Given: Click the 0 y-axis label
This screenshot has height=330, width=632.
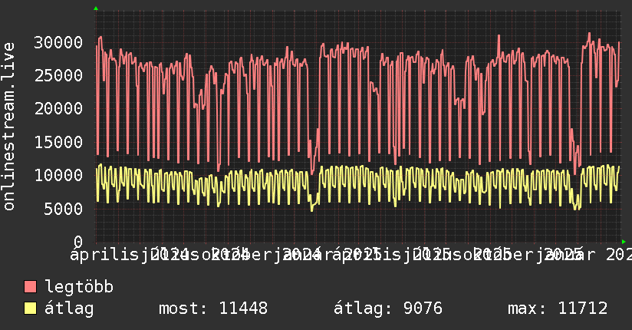Looking at the screenshot, I should pyautogui.click(x=78, y=242).
